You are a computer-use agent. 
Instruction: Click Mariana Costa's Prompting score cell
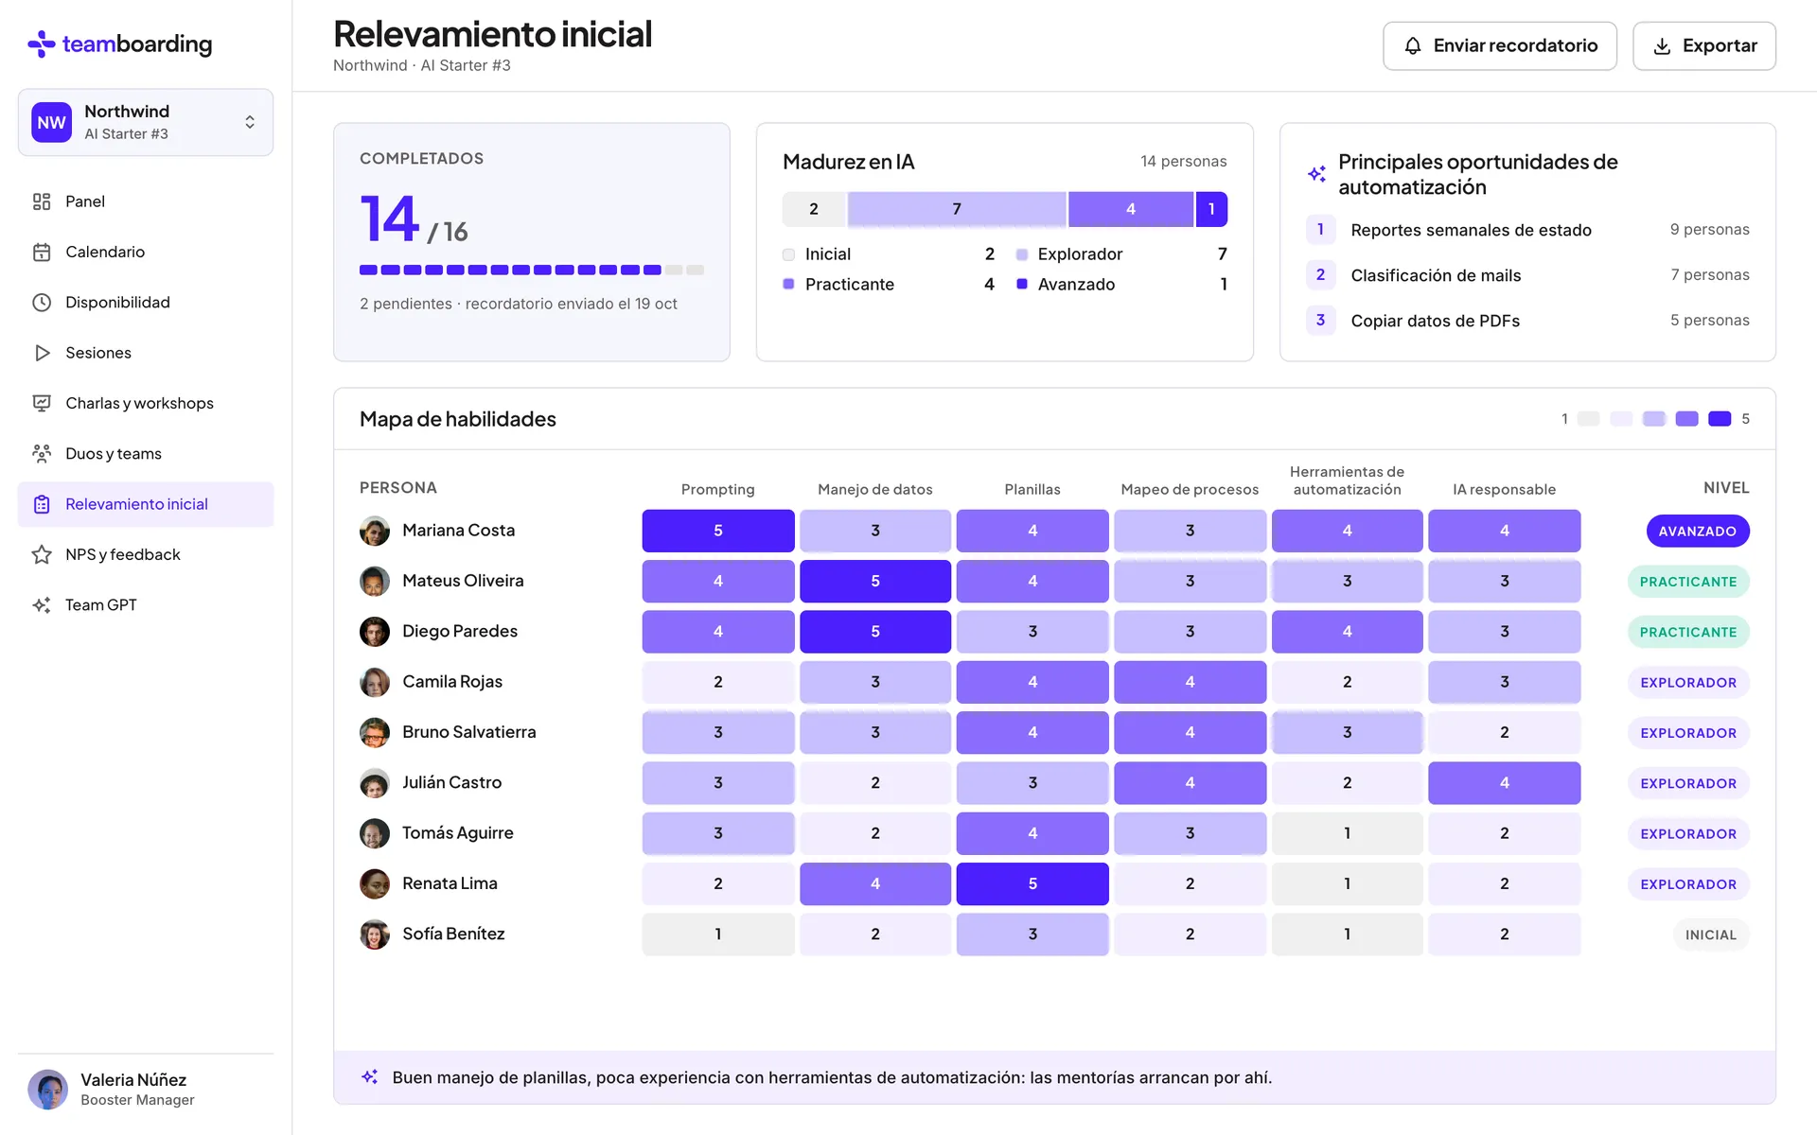(x=718, y=531)
